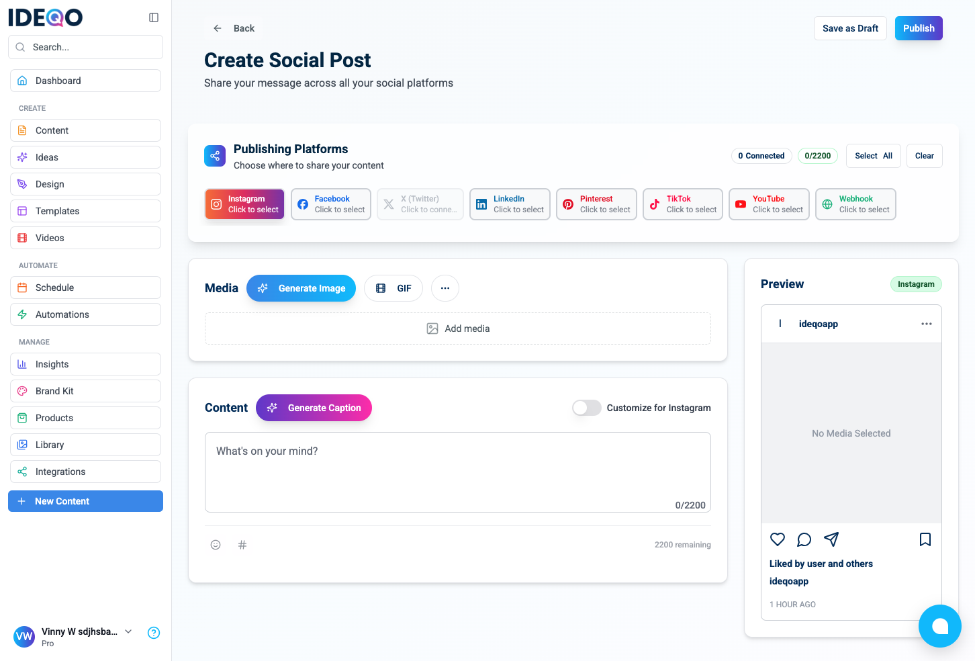Viewport: 975px width, 661px height.
Task: Click the Add media drop zone
Action: (x=458, y=328)
